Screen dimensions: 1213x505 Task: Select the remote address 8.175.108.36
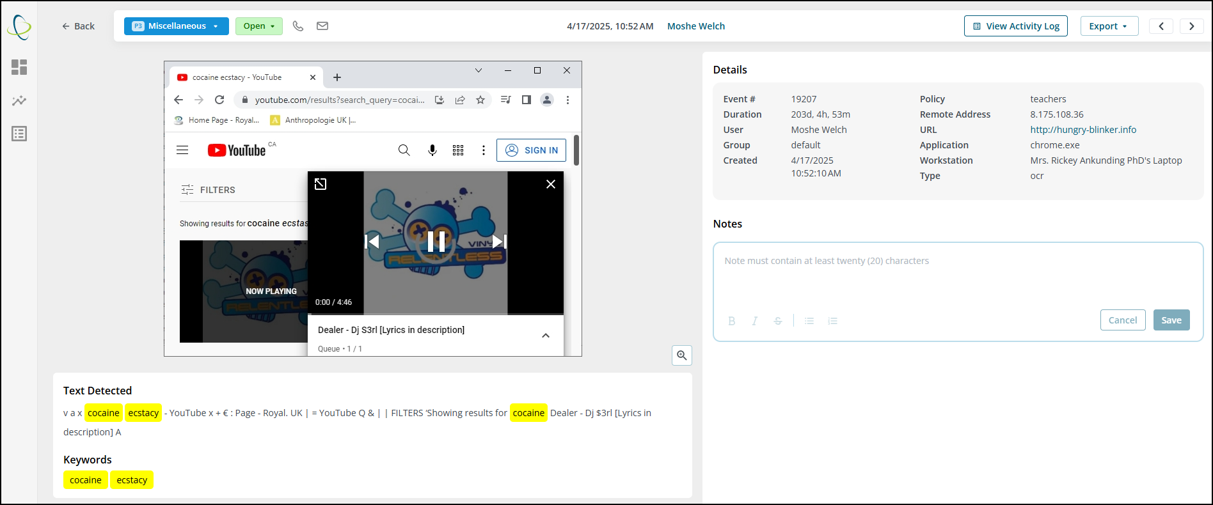(1057, 114)
